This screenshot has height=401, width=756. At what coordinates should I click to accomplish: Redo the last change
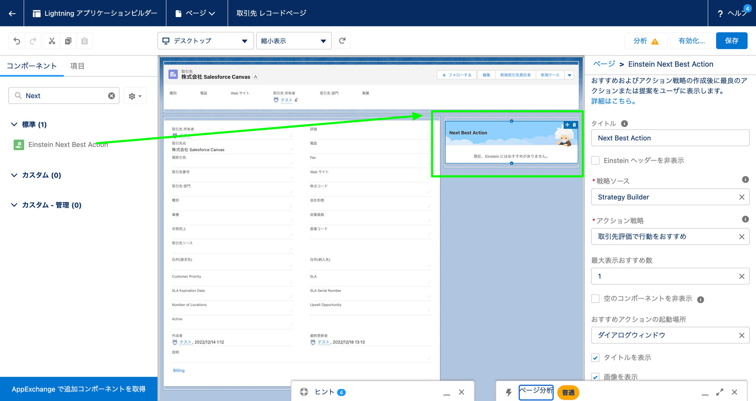[33, 41]
